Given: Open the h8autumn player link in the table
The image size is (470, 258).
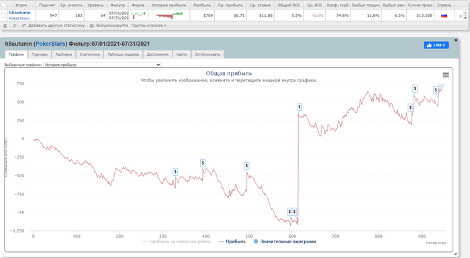Looking at the screenshot, I should coord(19,13).
